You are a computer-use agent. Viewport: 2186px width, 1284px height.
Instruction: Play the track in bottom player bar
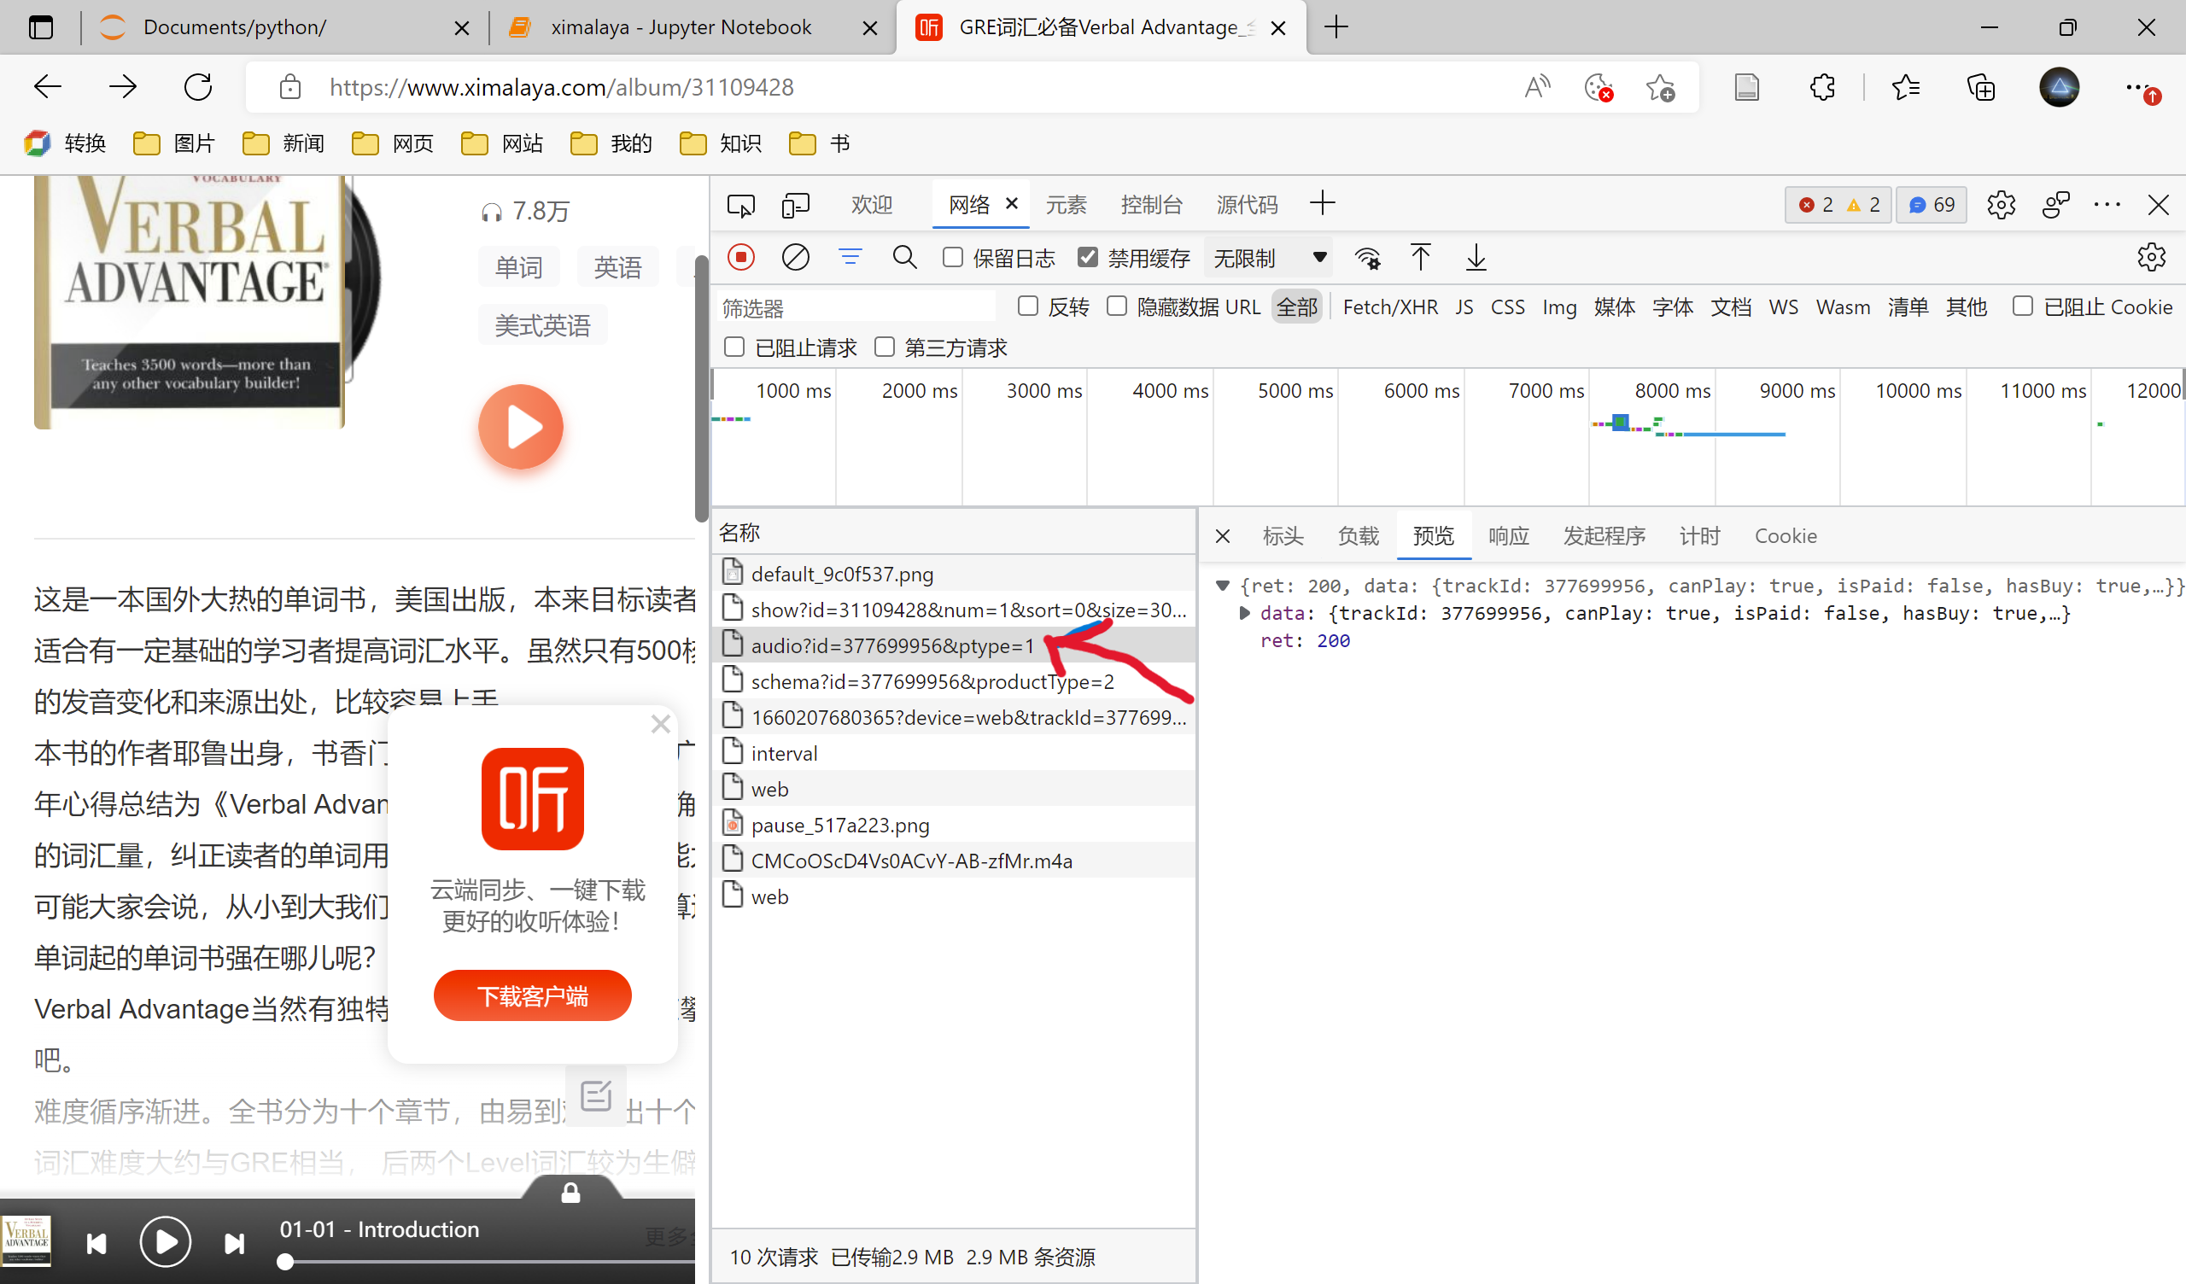point(165,1242)
